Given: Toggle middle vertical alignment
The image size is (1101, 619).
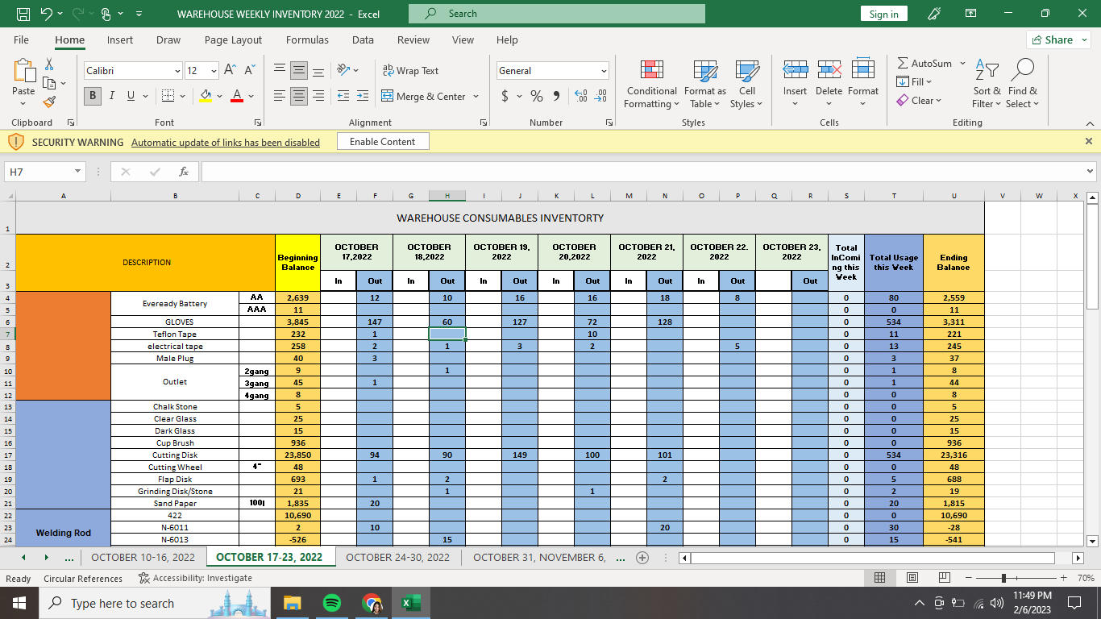Looking at the screenshot, I should pyautogui.click(x=299, y=71).
